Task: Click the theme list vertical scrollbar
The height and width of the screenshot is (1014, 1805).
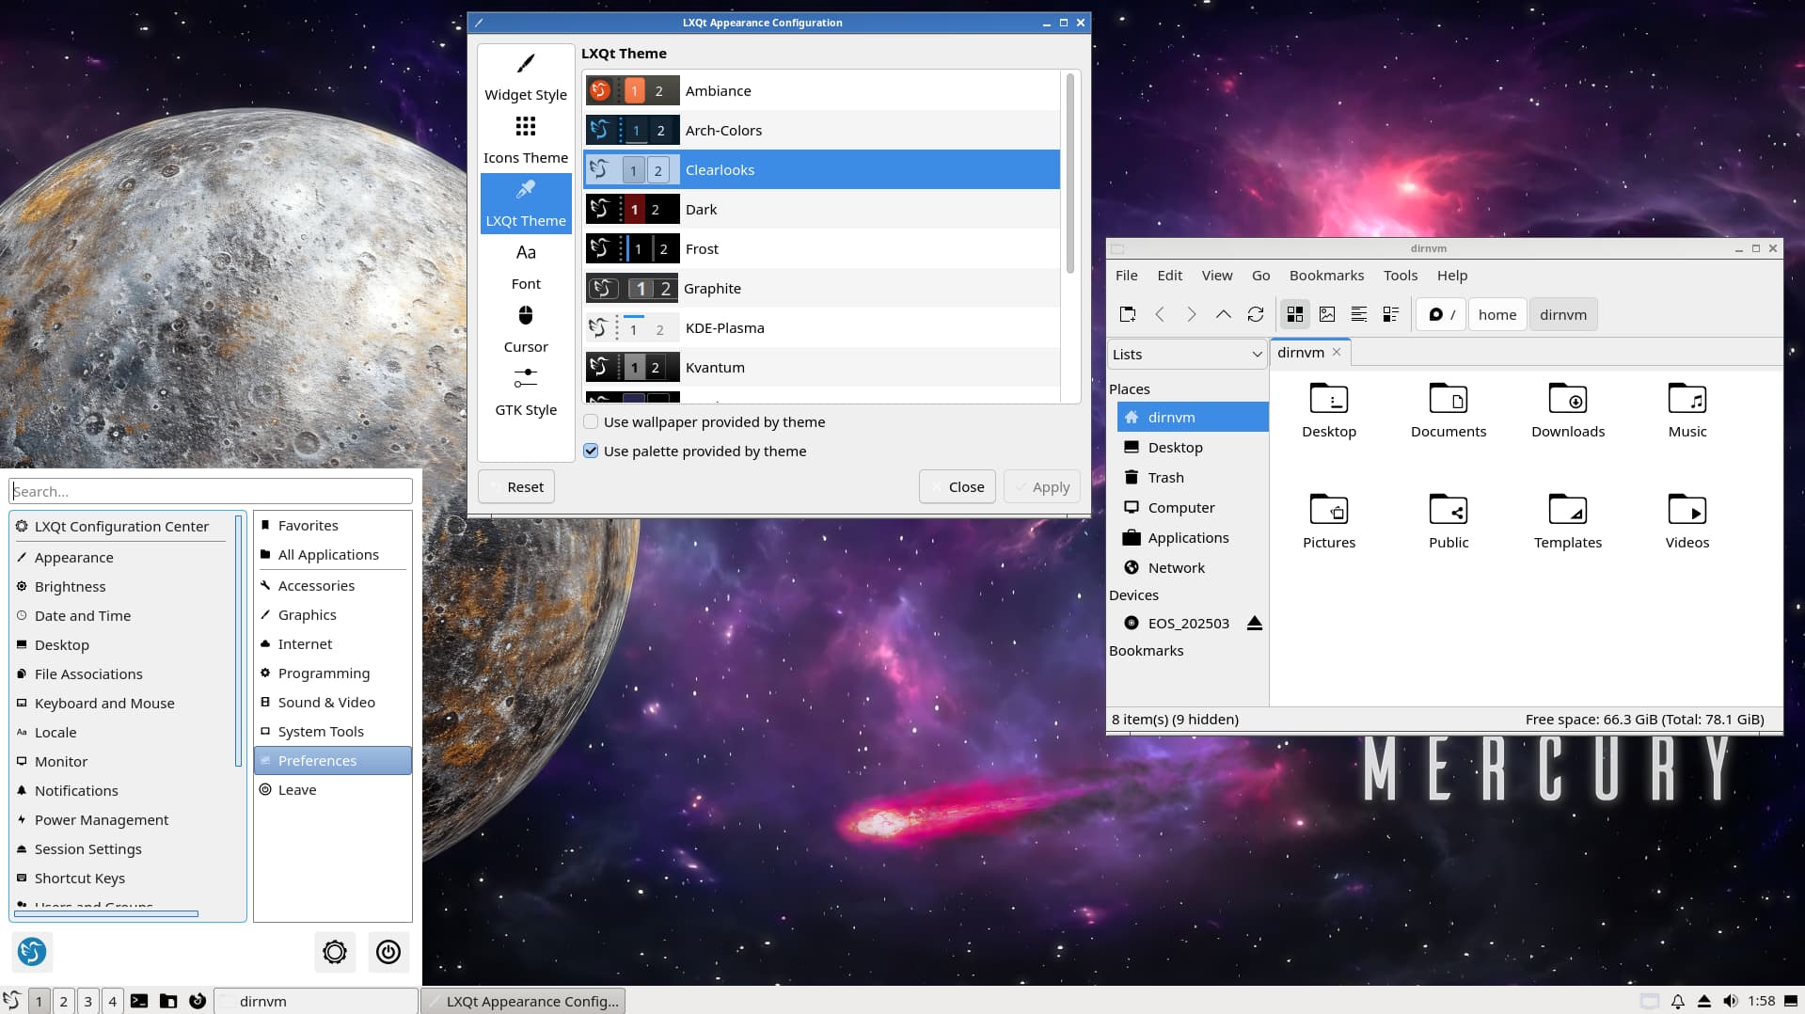Action: (1069, 174)
